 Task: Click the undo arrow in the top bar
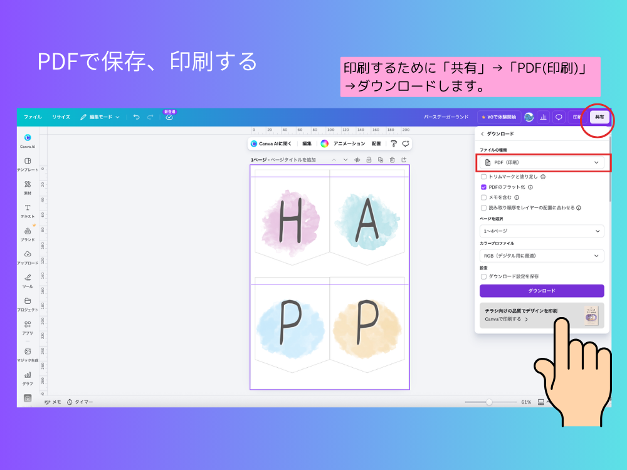tap(136, 117)
